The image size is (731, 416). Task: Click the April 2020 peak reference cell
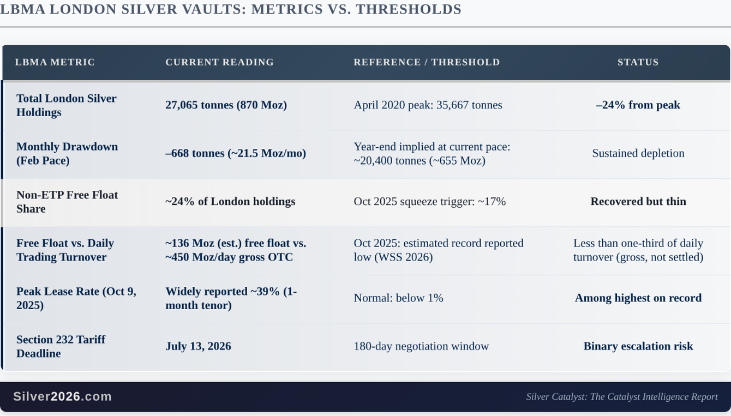[428, 105]
